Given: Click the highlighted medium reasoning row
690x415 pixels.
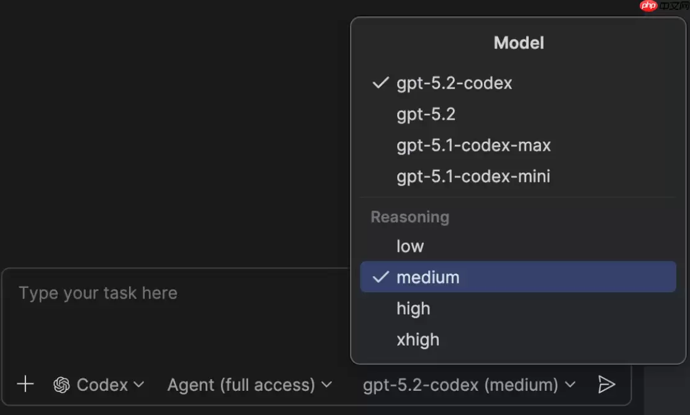Looking at the screenshot, I should 428,277.
